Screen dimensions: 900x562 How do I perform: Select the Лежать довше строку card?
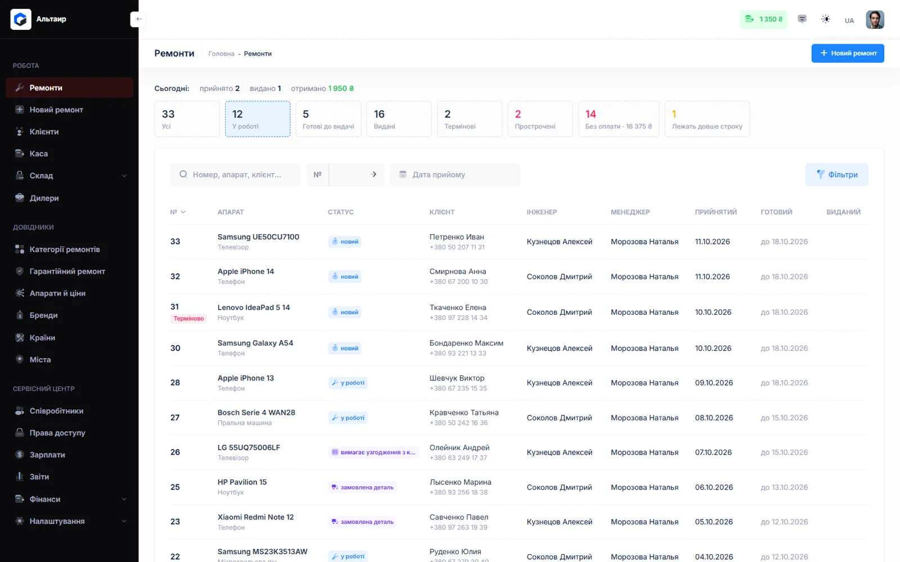click(707, 119)
